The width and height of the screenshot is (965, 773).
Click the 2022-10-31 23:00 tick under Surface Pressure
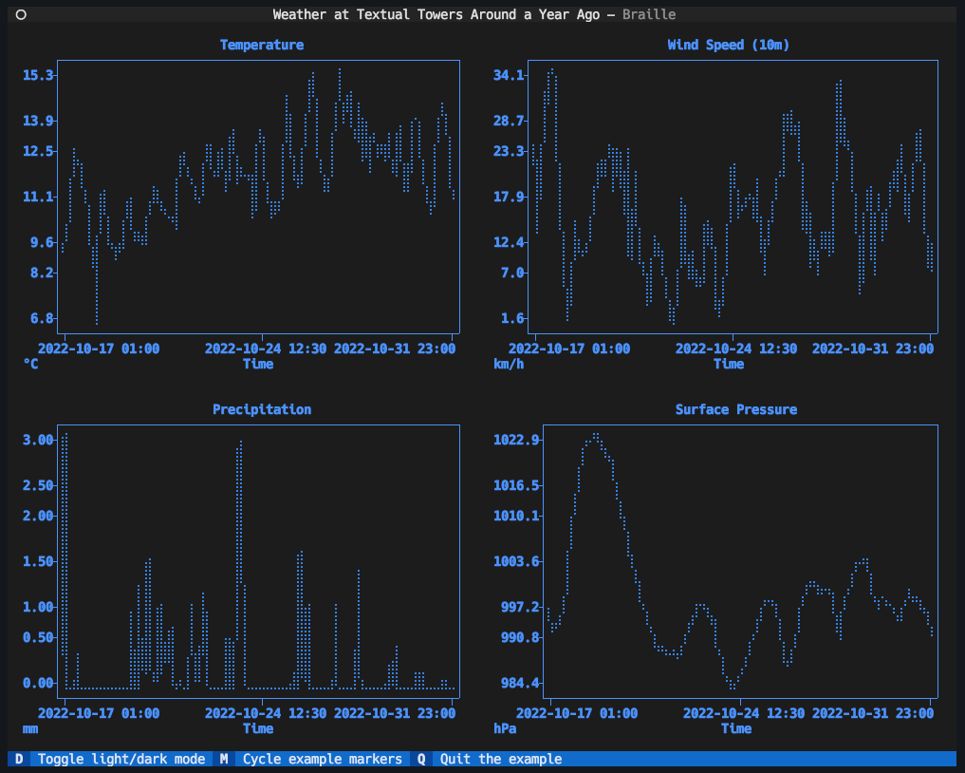(874, 713)
